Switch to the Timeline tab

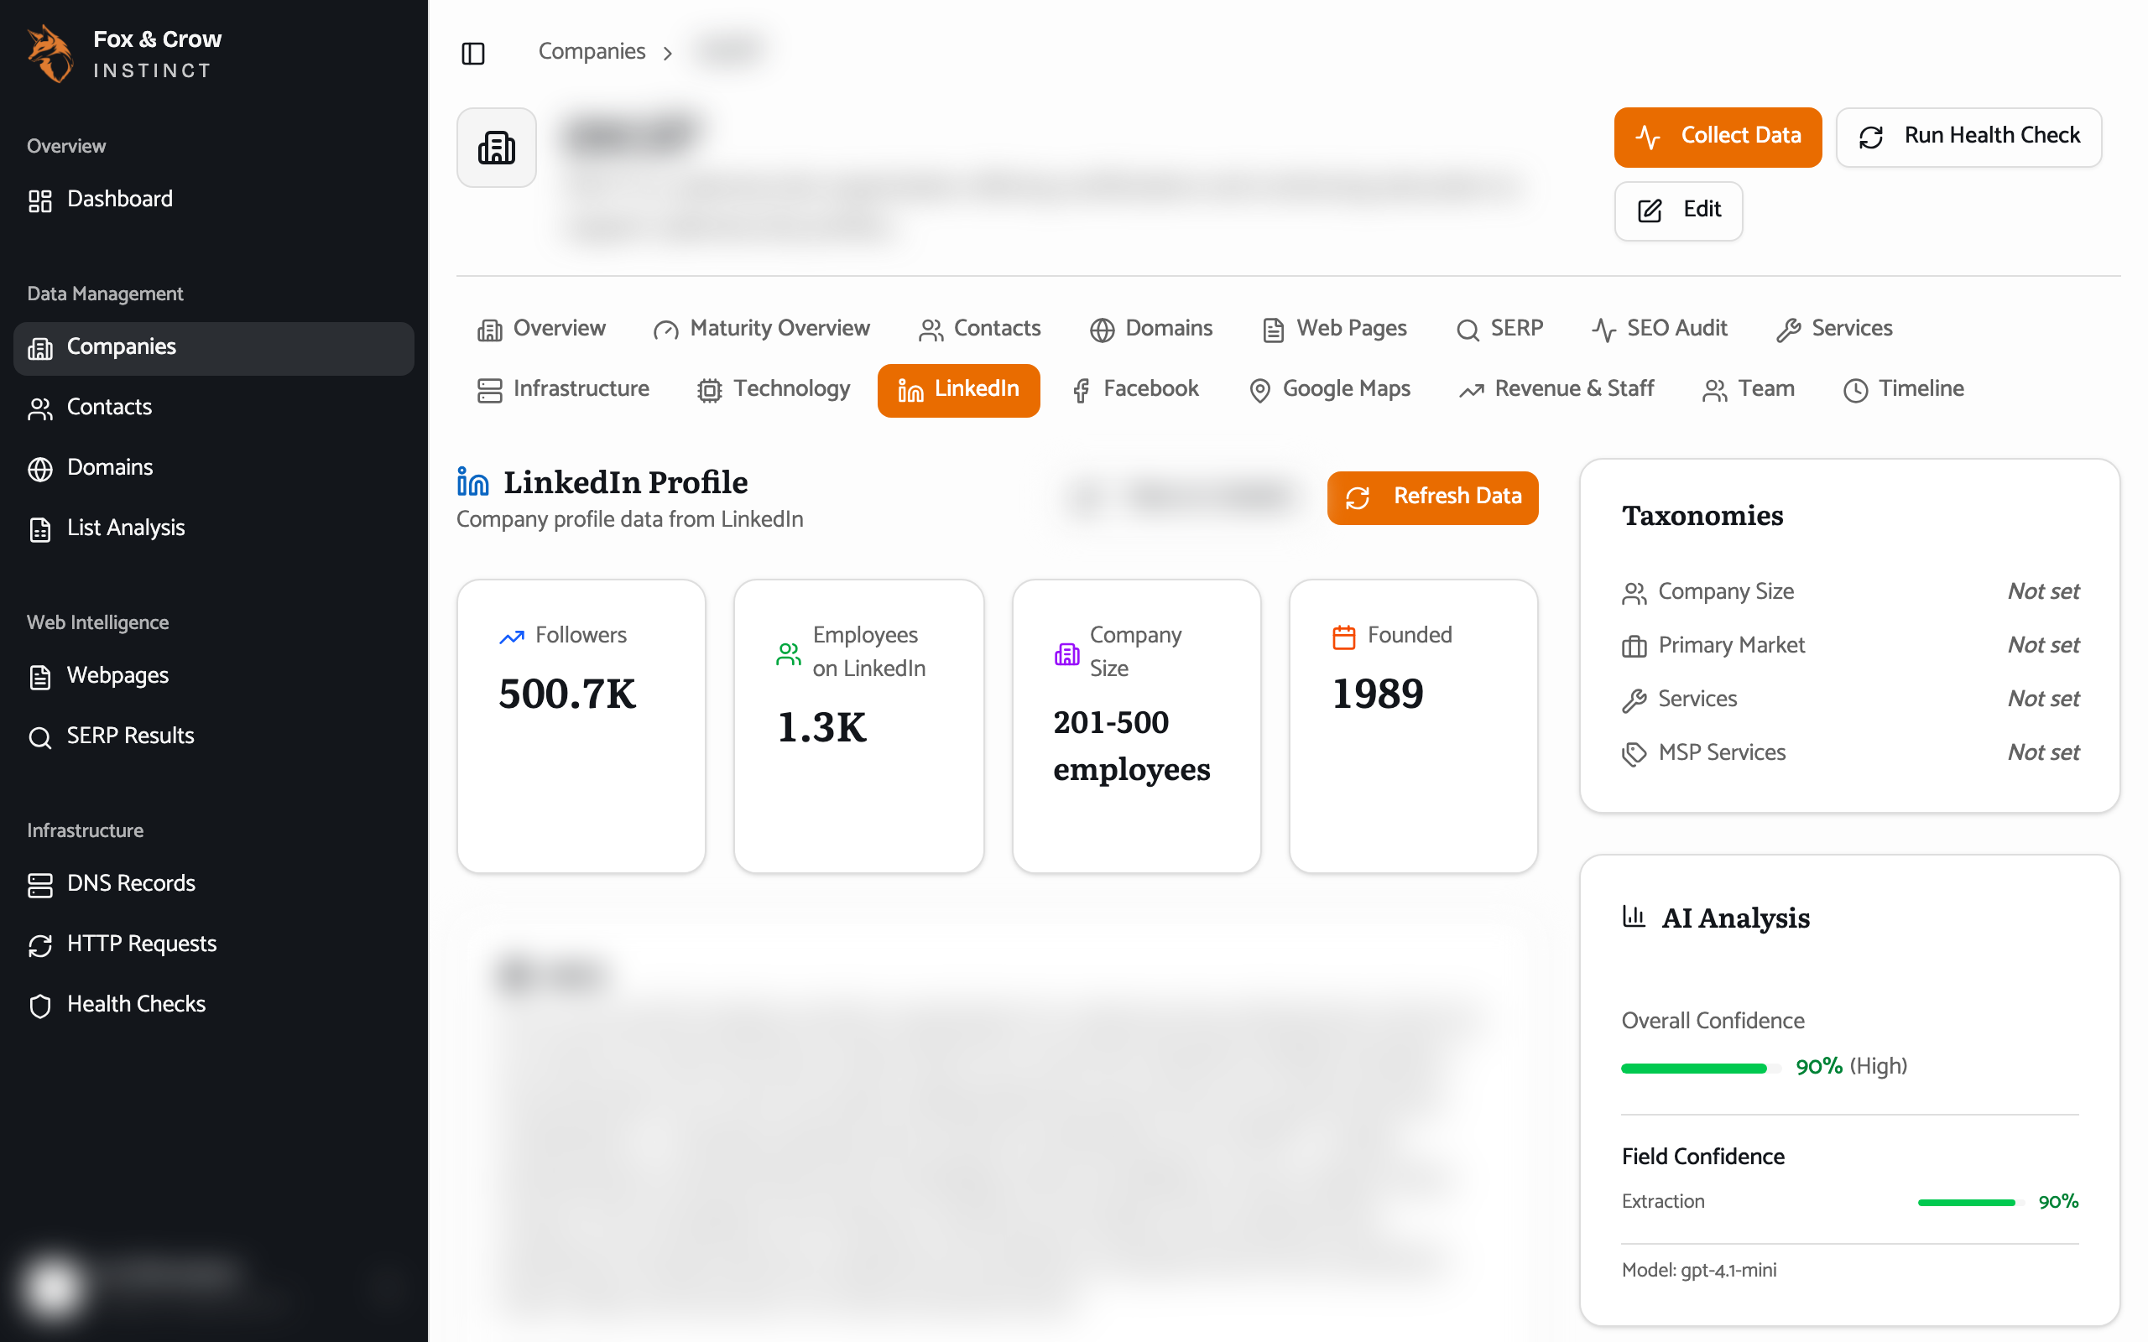[1904, 390]
